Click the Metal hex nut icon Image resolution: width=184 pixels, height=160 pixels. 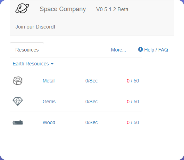pos(18,81)
